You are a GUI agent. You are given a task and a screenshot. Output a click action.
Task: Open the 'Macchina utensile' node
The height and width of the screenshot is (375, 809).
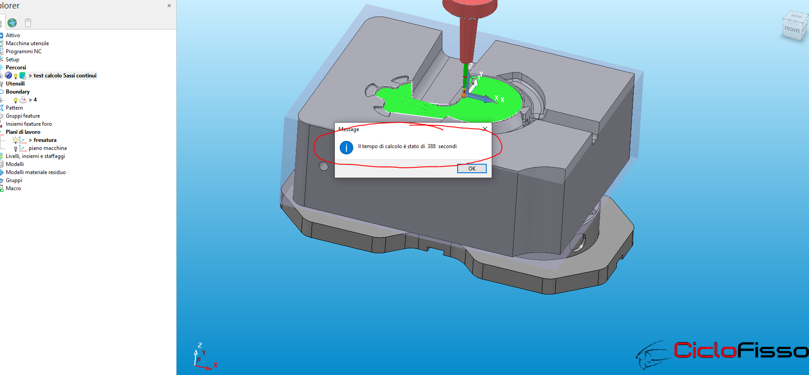27,43
